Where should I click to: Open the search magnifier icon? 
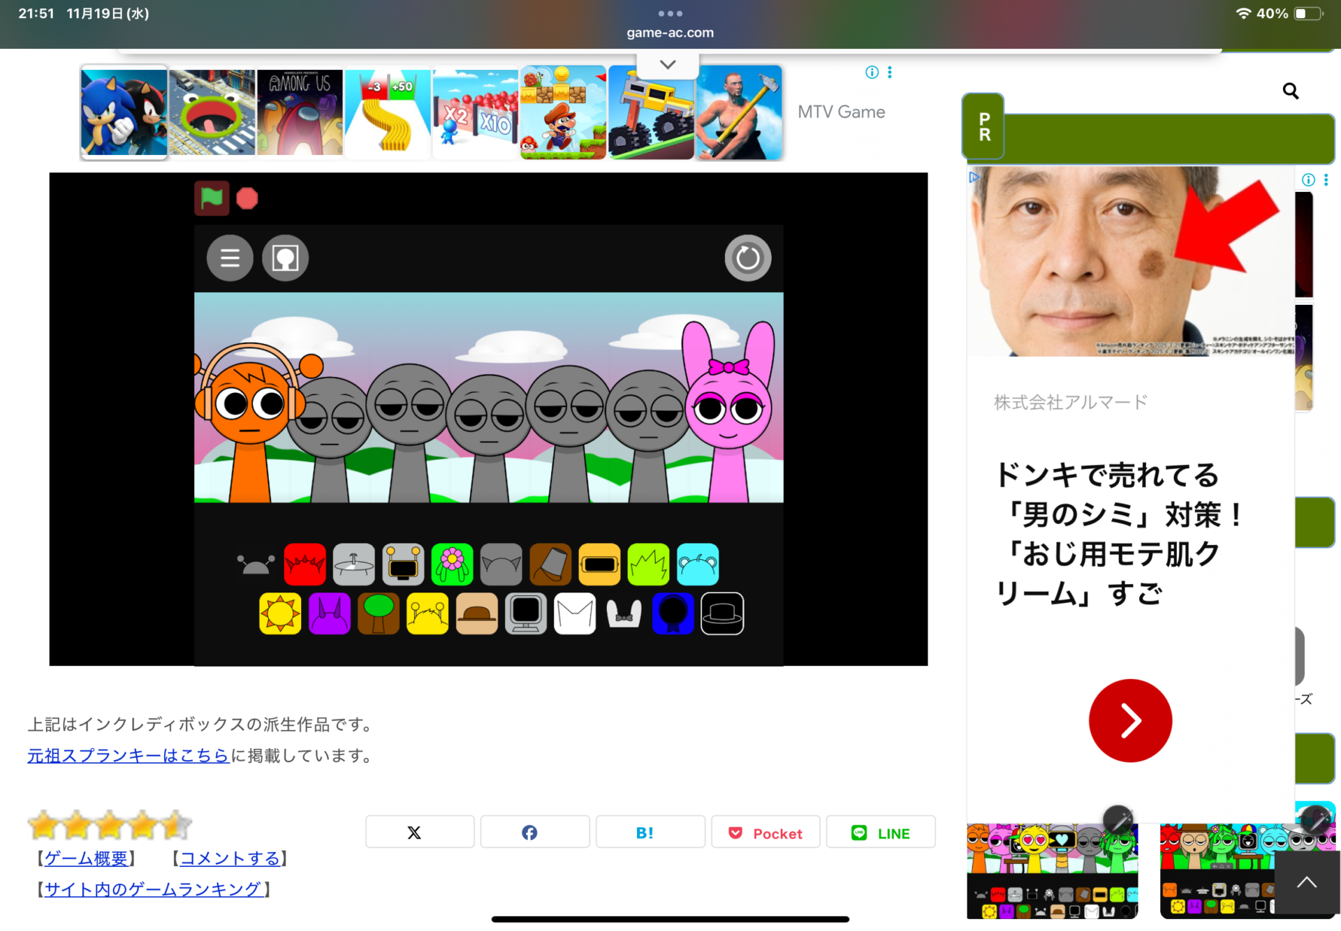1290,91
